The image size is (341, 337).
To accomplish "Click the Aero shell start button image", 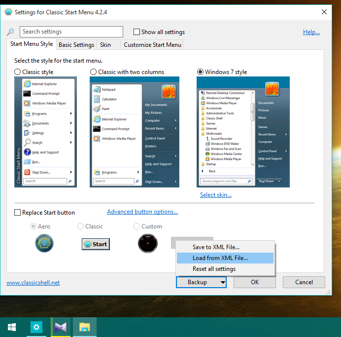I will point(44,243).
